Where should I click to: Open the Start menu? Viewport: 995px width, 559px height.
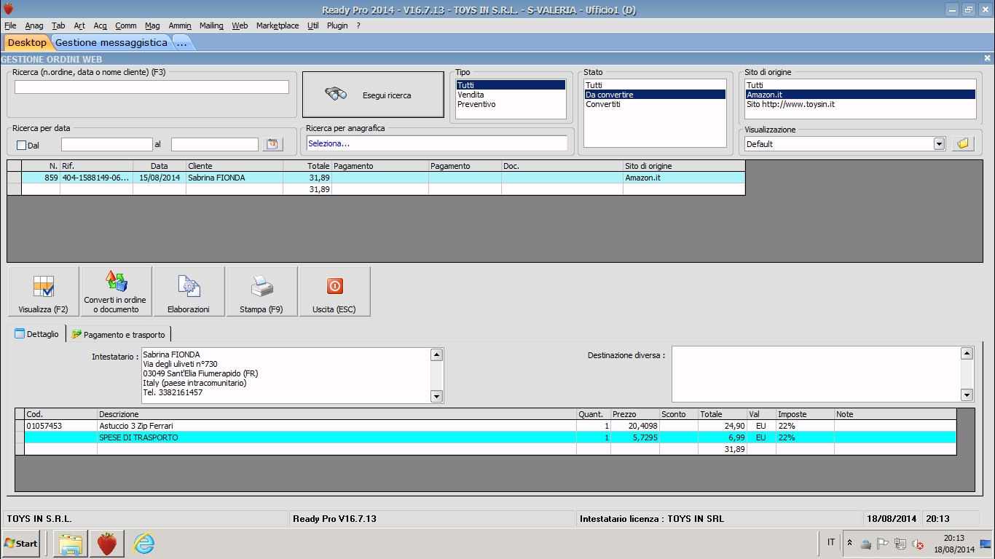[21, 543]
